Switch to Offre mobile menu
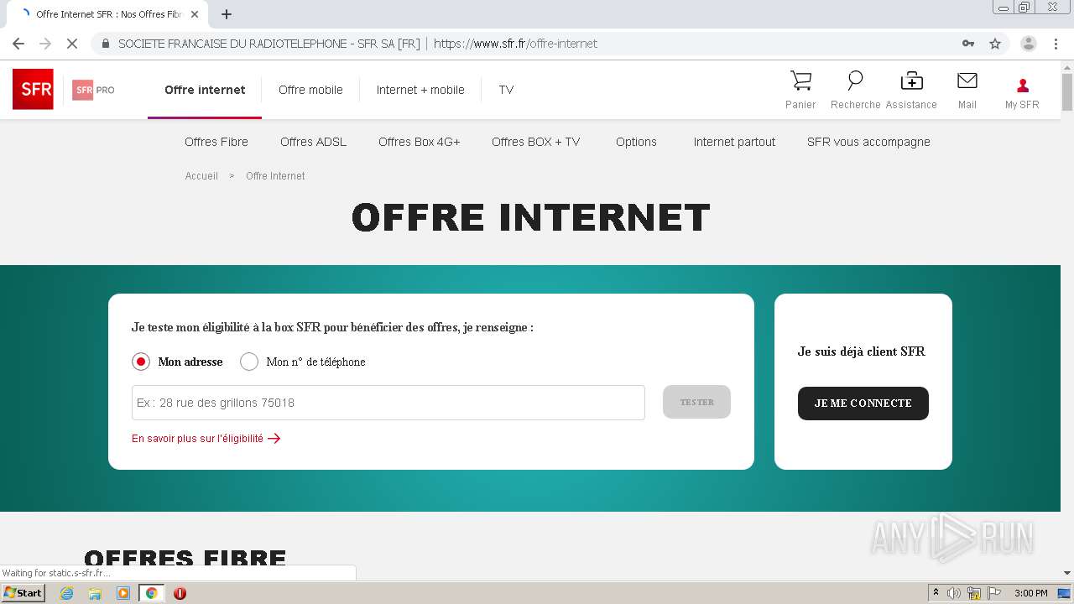 click(310, 90)
